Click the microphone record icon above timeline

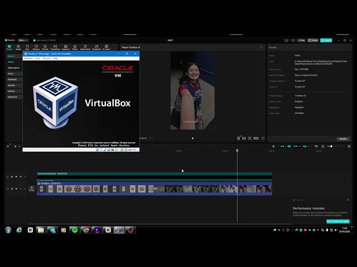[x=273, y=146]
